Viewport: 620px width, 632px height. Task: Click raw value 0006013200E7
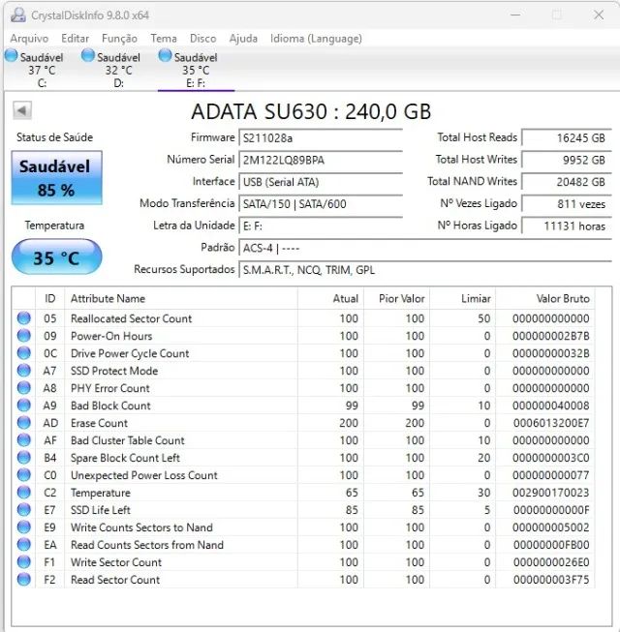click(551, 423)
